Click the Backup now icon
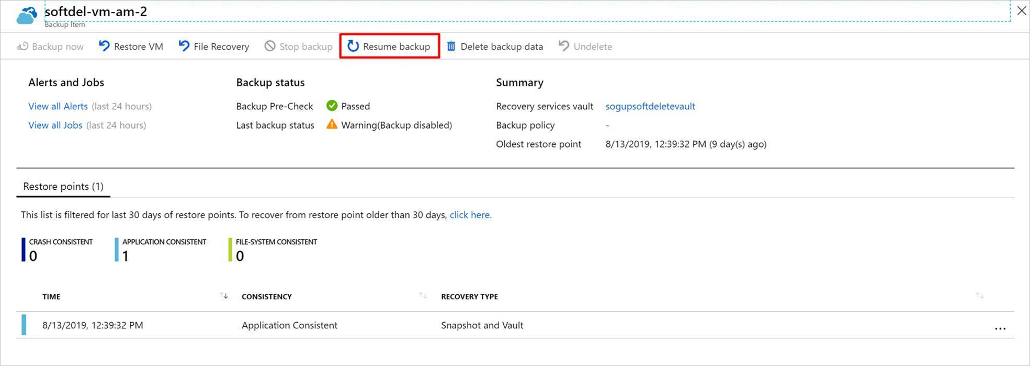 click(x=22, y=47)
